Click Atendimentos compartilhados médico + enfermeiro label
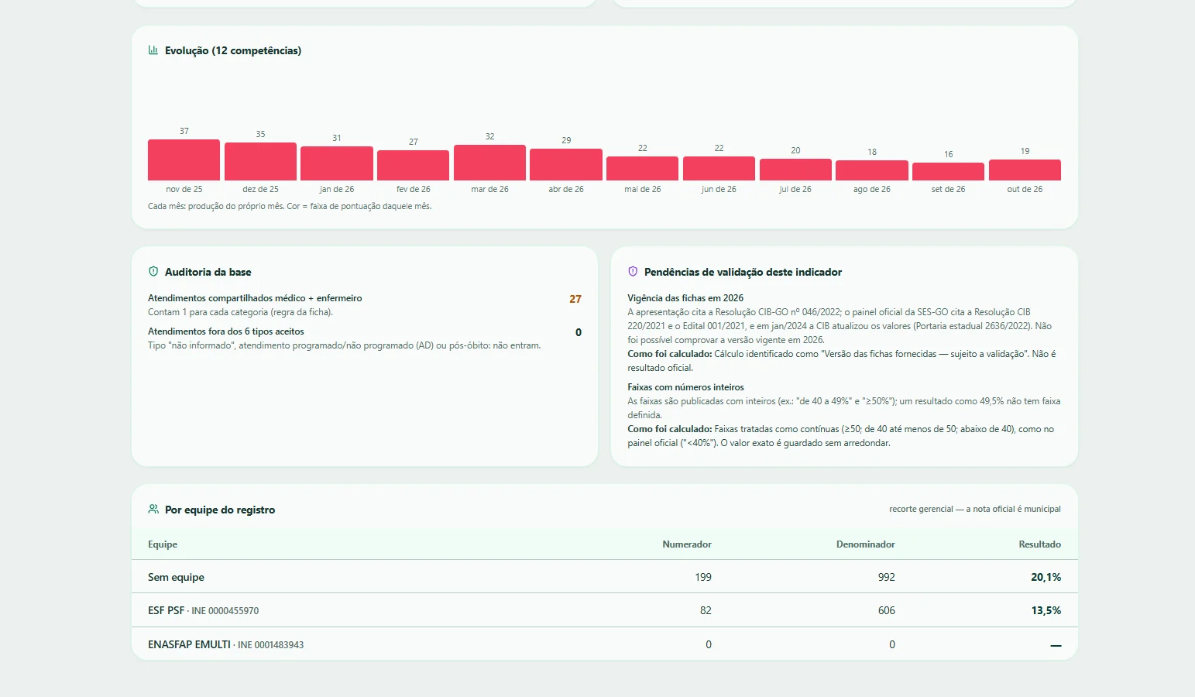Viewport: 1195px width, 697px height. coord(255,298)
